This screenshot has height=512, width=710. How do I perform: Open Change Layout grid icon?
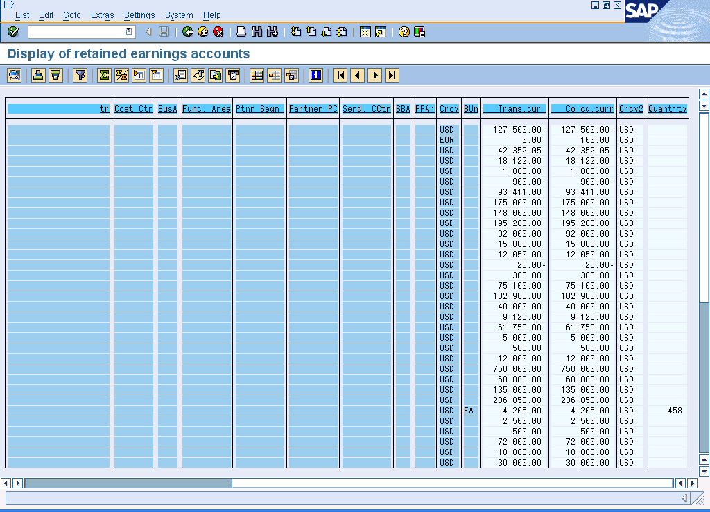pyautogui.click(x=257, y=75)
